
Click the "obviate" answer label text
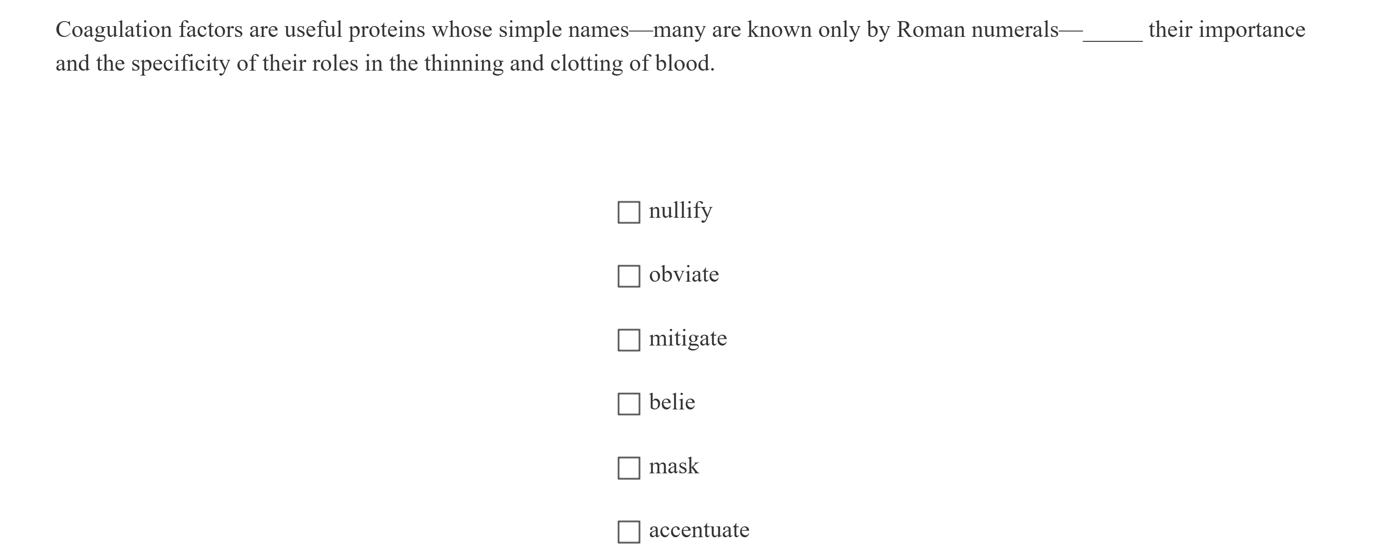point(683,275)
